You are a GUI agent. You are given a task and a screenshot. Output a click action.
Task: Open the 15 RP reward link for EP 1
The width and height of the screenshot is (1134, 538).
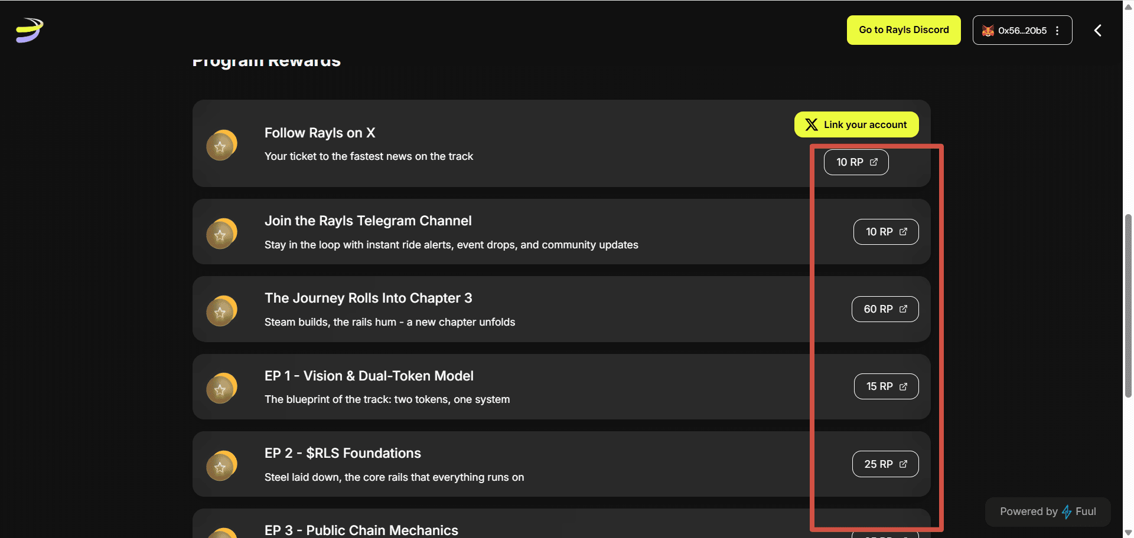pyautogui.click(x=886, y=386)
